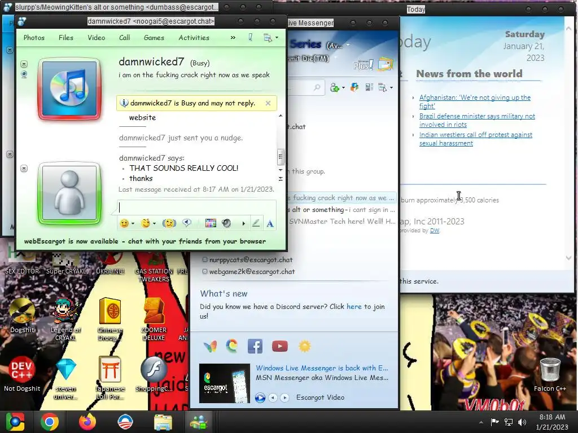Image resolution: width=578 pixels, height=433 pixels.
Task: Click the sound speaker icon in chat toolbar
Action: 226,223
